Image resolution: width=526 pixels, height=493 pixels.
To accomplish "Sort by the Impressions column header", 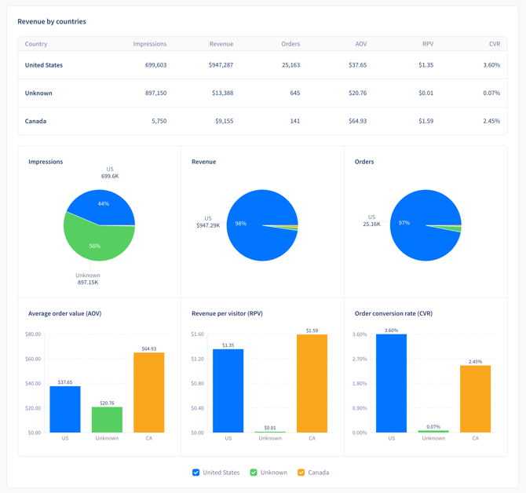I will coord(150,44).
